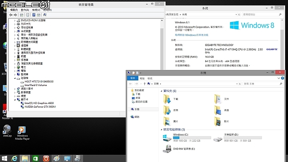The height and width of the screenshot is (162, 288).
Task: Select Intel(R) HD Graphics 4600 adapter
Action: [x=39, y=103]
